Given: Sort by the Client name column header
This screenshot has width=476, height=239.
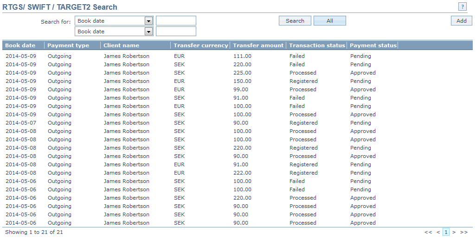Looking at the screenshot, I should (122, 45).
